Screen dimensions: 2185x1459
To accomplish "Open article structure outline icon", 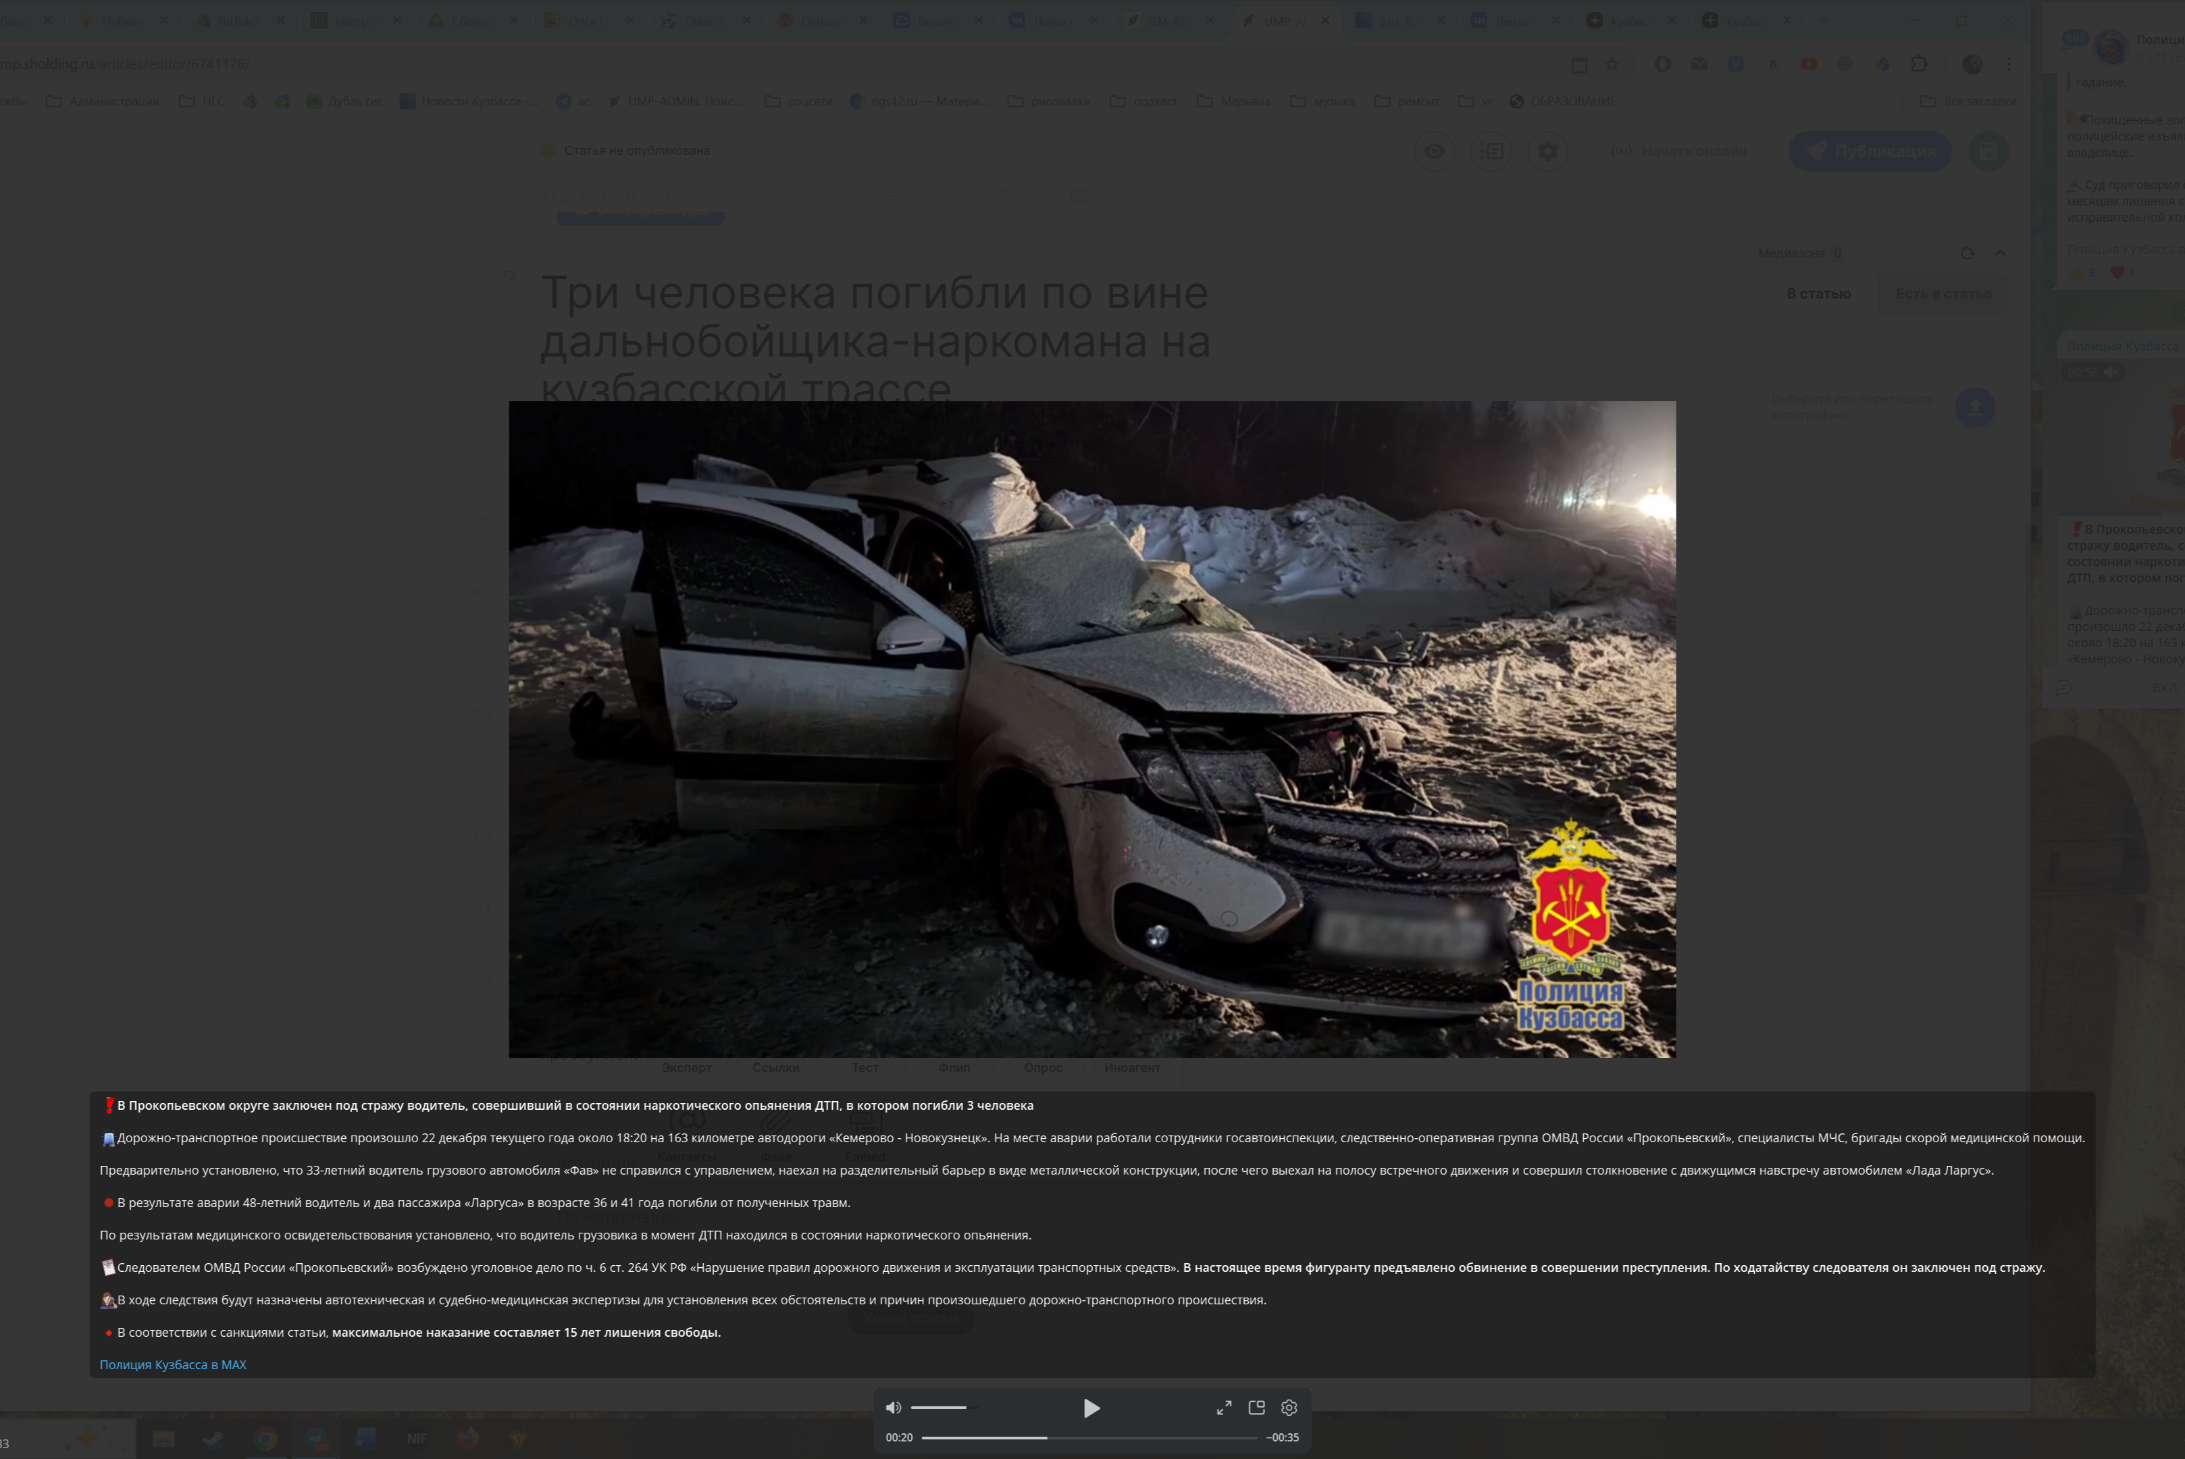I will [x=1491, y=152].
